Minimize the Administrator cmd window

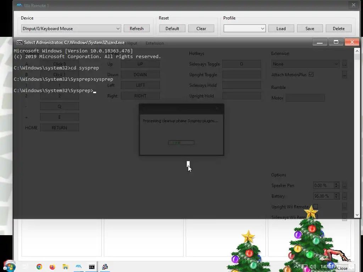(320, 42)
